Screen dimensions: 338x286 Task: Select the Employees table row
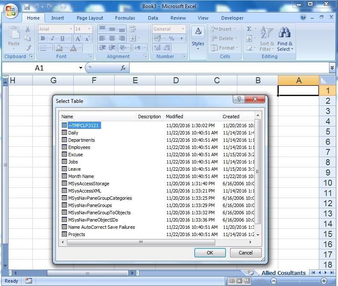point(157,147)
